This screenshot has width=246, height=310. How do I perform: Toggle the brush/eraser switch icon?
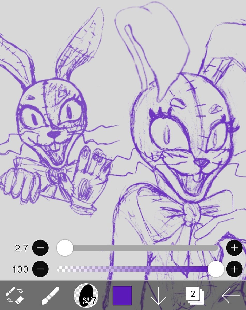15,295
